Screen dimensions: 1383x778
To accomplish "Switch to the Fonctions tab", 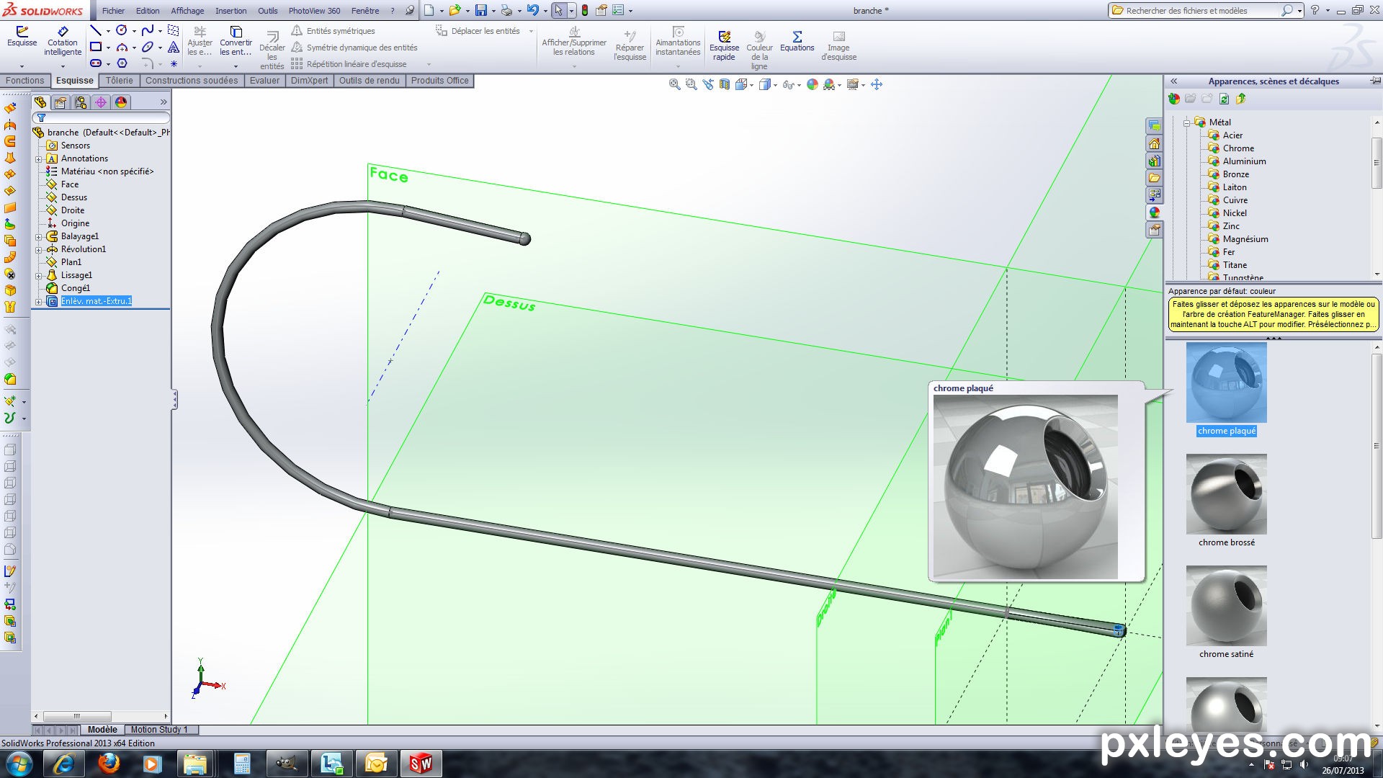I will (x=24, y=81).
